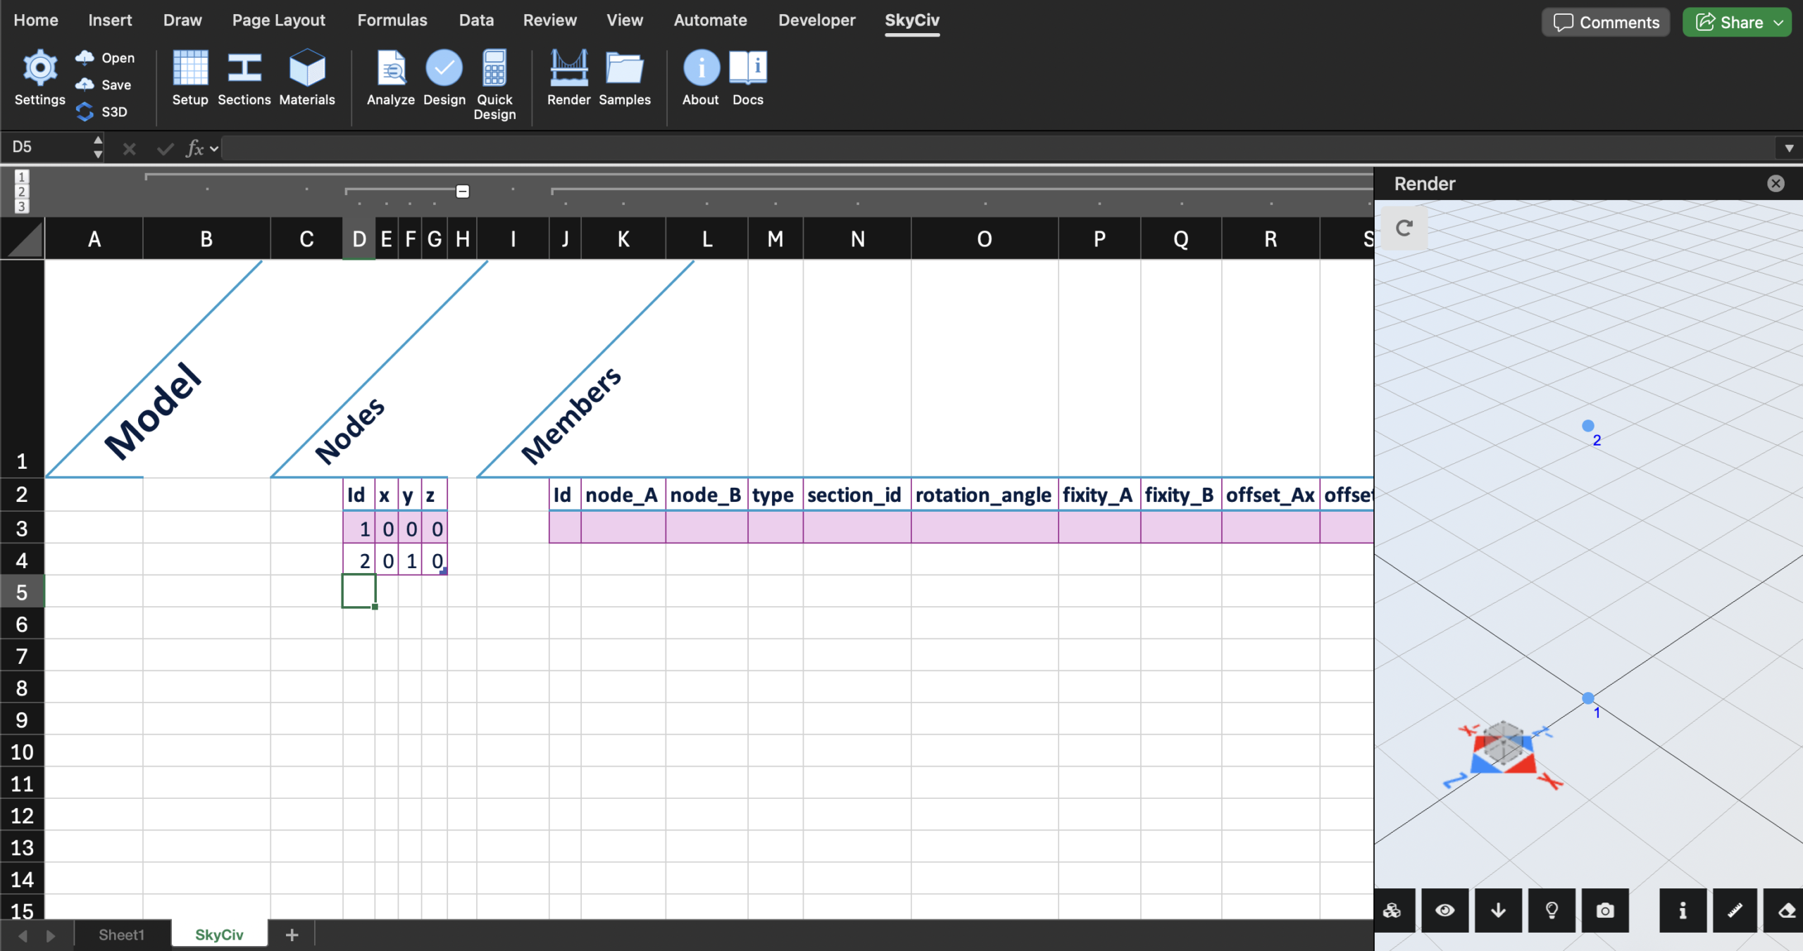
Task: Select outline level 2 button
Action: coord(22,191)
